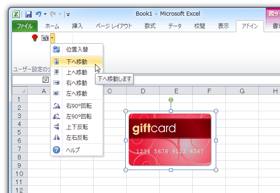Switch to the ホーム tab
Image resolution: width=280 pixels, height=193 pixels.
tap(52, 26)
